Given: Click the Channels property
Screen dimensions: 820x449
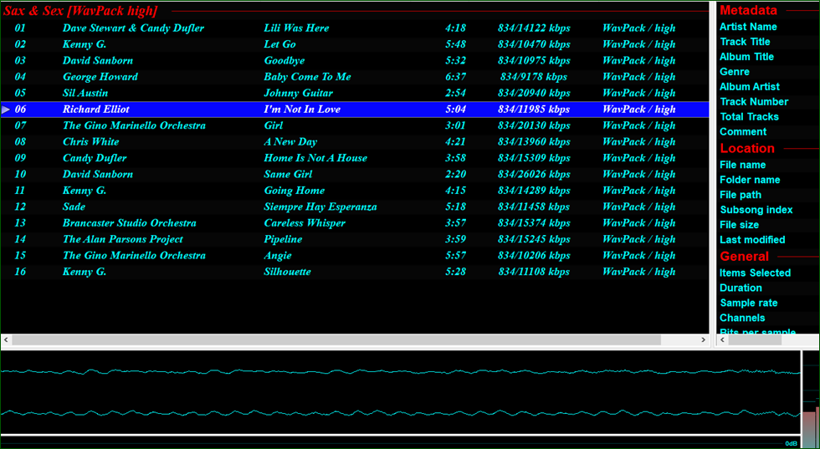Looking at the screenshot, I should pyautogui.click(x=742, y=318).
